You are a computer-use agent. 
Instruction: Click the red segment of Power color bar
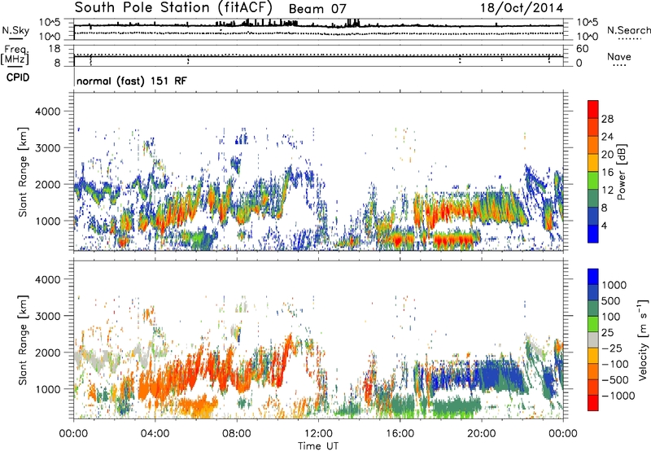(593, 110)
